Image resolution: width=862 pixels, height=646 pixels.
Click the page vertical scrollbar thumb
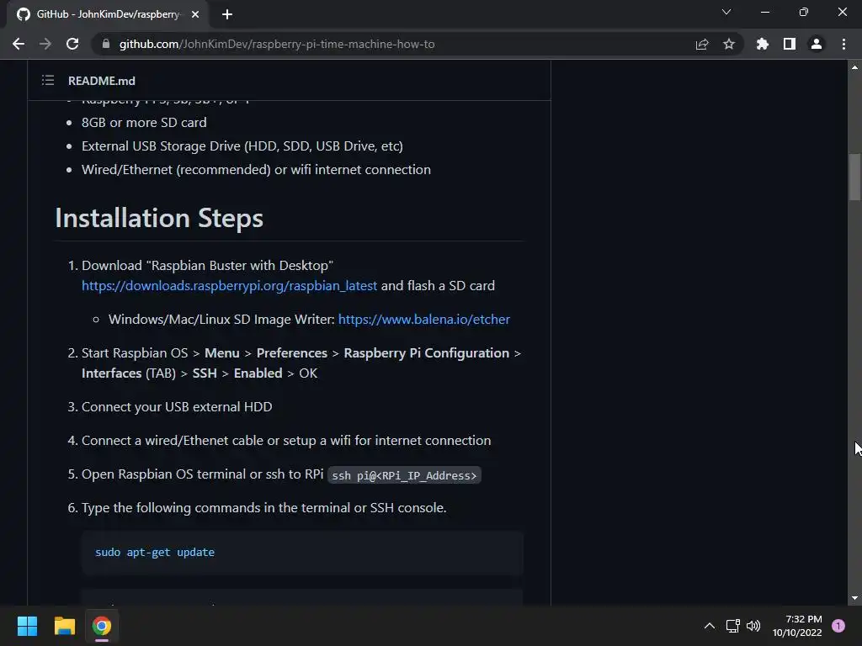pos(854,177)
